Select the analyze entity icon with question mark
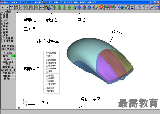Image resolution: width=160 pixels, height=114 pixels. pyautogui.click(x=22, y=7)
